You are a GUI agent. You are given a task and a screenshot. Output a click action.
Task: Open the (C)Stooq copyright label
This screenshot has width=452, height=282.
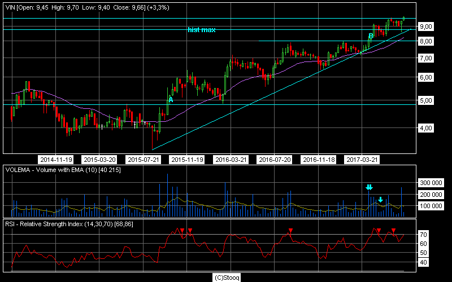[227, 277]
